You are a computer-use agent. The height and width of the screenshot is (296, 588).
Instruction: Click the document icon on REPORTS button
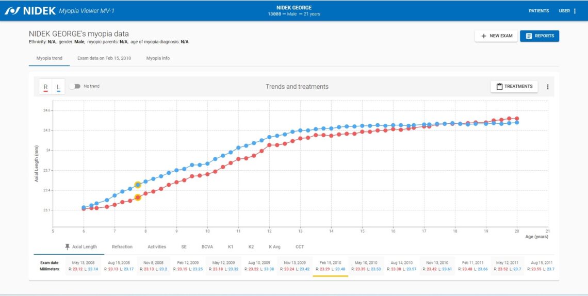pos(529,36)
